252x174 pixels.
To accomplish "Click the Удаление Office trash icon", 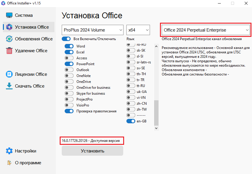I will point(9,51).
